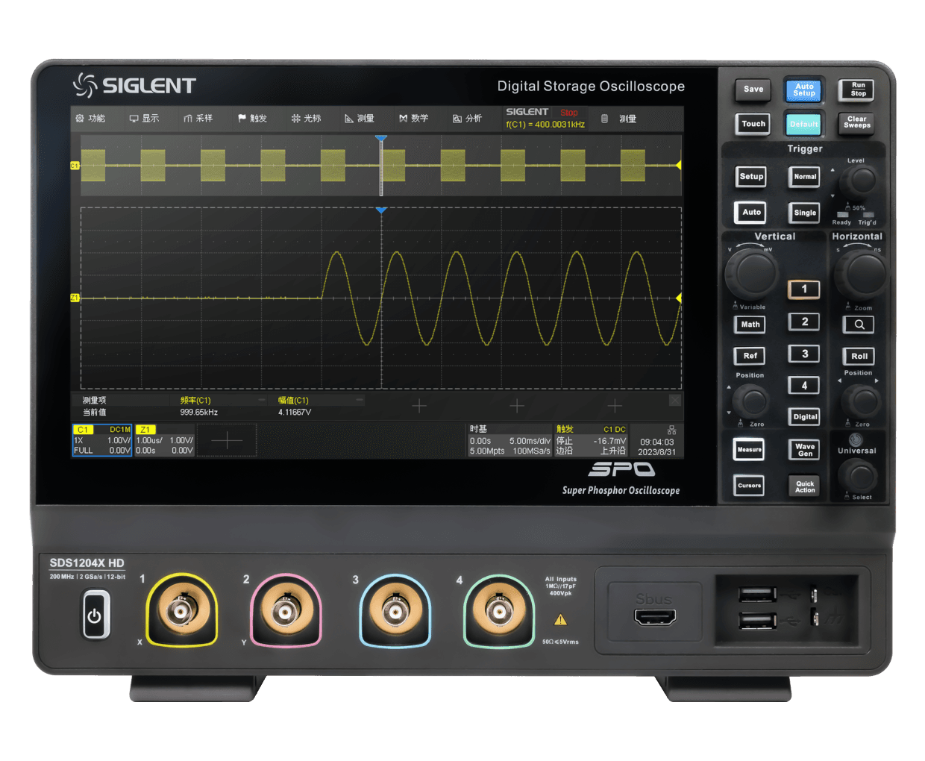This screenshot has height=761, width=925.
Task: Click the network status icon near the date
Action: tap(671, 430)
